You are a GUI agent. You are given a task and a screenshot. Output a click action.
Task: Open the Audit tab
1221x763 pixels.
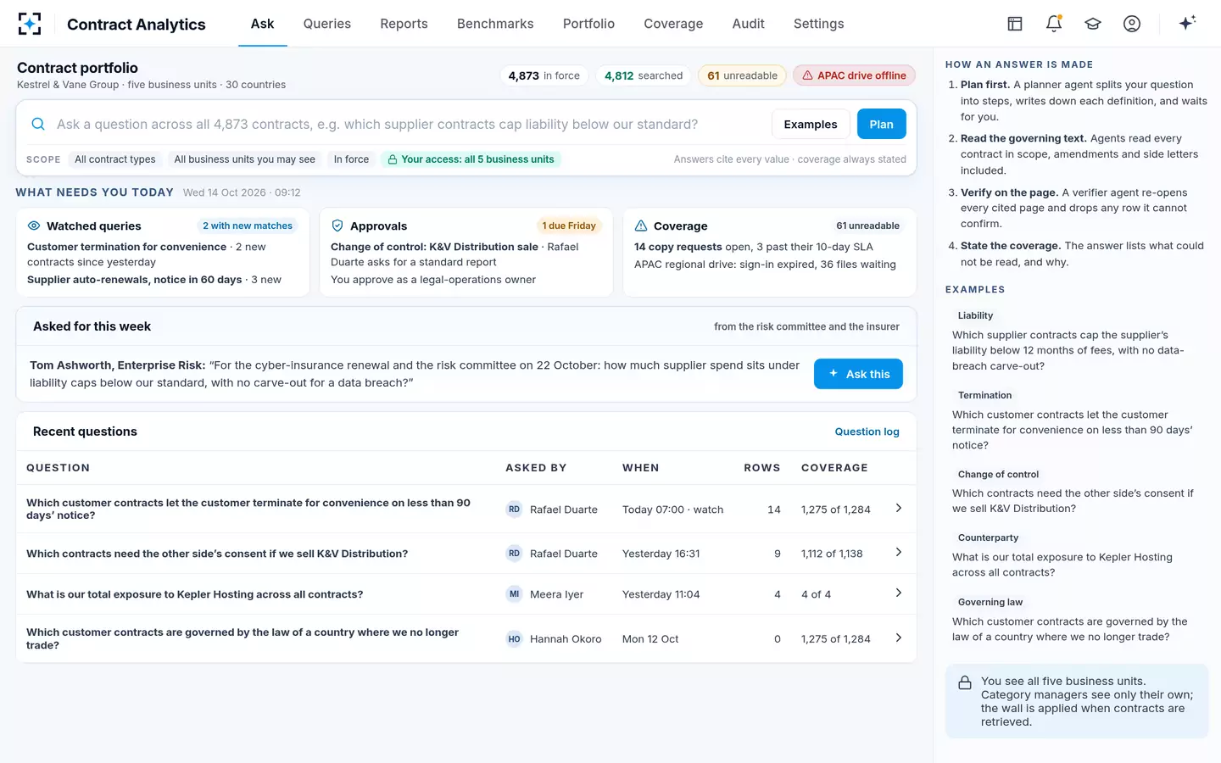click(748, 24)
